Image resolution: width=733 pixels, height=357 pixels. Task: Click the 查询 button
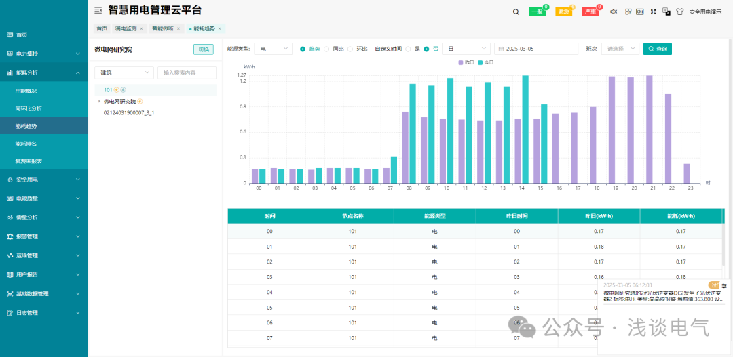(657, 49)
